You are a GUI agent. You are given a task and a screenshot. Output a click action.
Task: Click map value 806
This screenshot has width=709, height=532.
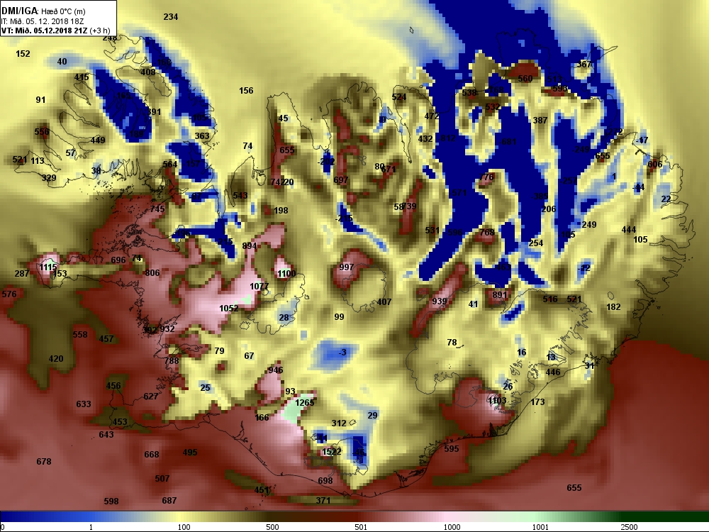(x=152, y=273)
